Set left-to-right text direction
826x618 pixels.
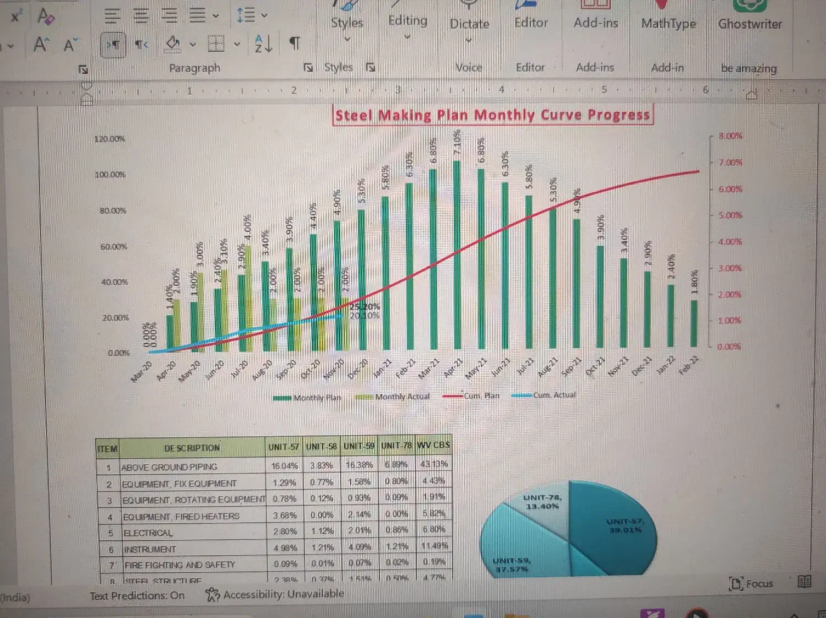113,45
